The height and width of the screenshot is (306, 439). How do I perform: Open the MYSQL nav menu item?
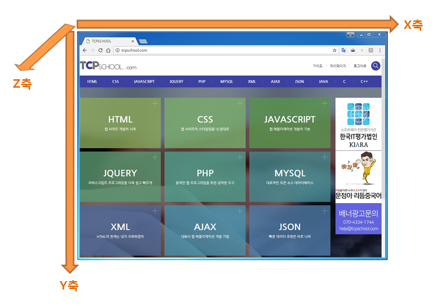[x=226, y=82]
